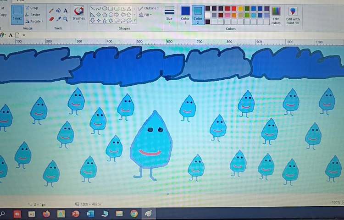Choose the five-point star shape
Image resolution: width=344 pixels, height=220 pixels.
tap(105, 21)
